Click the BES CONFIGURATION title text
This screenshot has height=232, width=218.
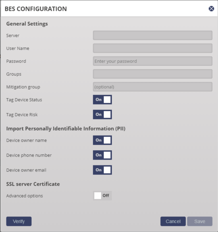(36, 9)
